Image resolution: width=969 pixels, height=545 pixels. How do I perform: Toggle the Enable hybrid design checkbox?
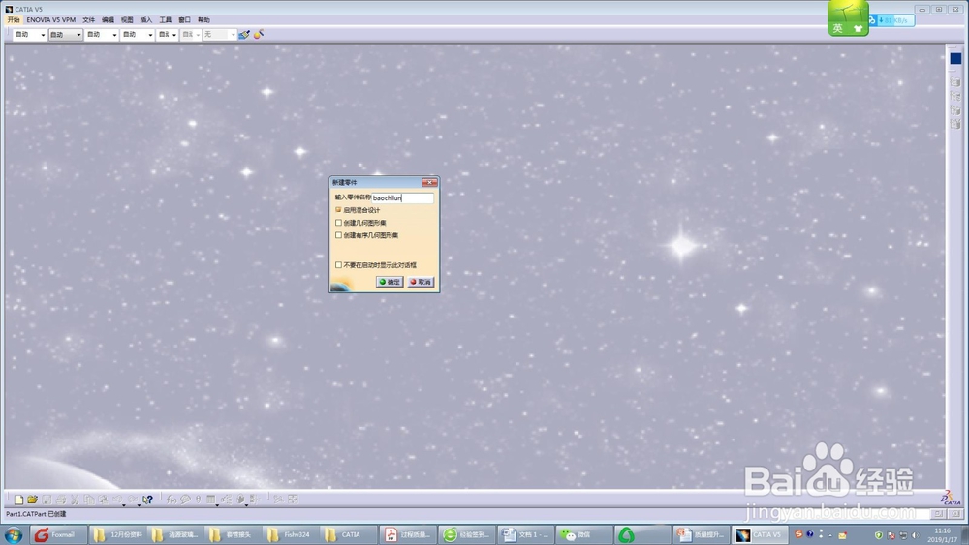pyautogui.click(x=338, y=210)
